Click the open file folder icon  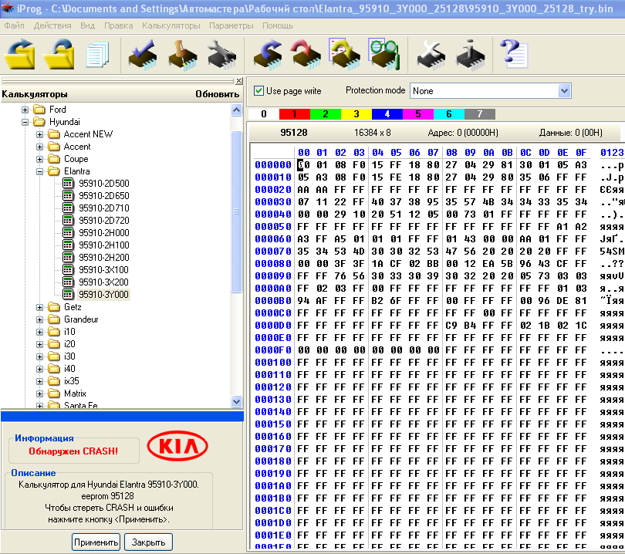pos(19,54)
